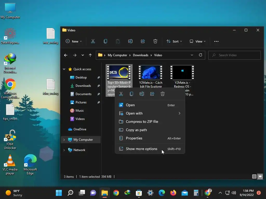Select Music in the navigation pane

tap(79, 110)
